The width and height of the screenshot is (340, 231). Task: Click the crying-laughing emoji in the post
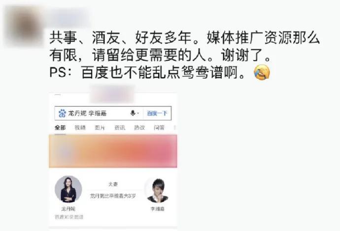[262, 72]
